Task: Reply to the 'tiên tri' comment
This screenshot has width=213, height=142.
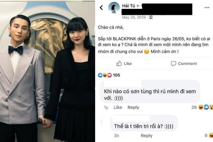Action: click(147, 136)
